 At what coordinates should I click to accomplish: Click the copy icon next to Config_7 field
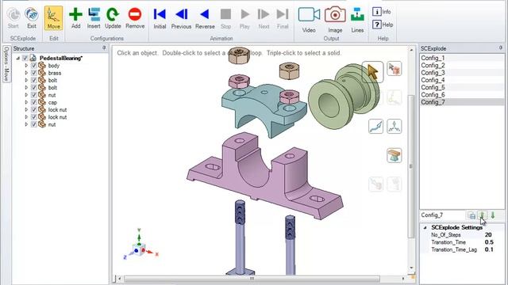(472, 215)
